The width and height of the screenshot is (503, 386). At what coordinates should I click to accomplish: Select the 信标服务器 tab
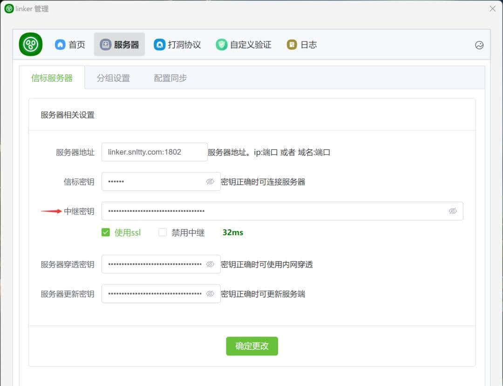(x=53, y=78)
